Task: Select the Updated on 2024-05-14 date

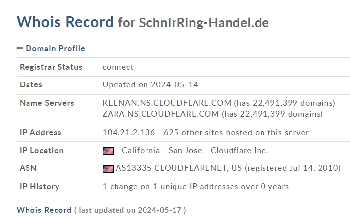Action: 150,85
